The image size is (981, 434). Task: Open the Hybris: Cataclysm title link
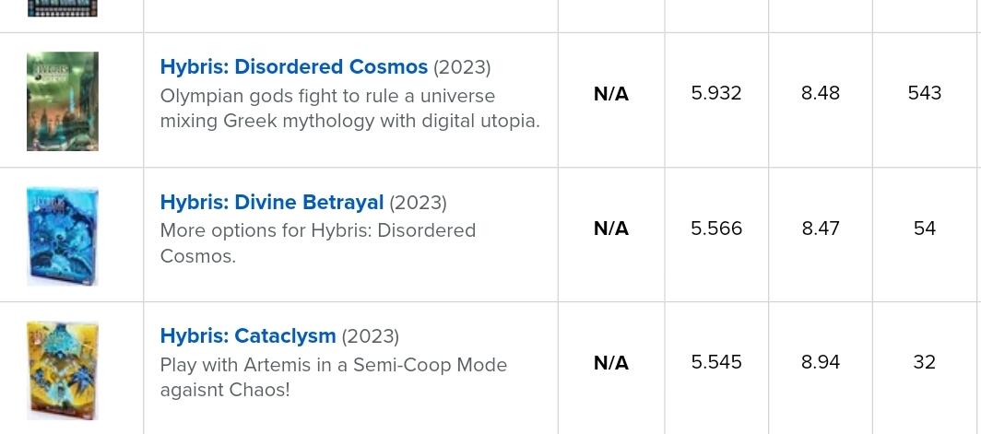[247, 336]
